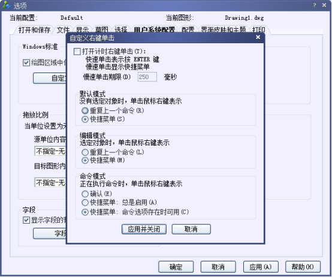332x277 pixels.
Task: Click the 编辑模式 group label
Action: click(92, 135)
